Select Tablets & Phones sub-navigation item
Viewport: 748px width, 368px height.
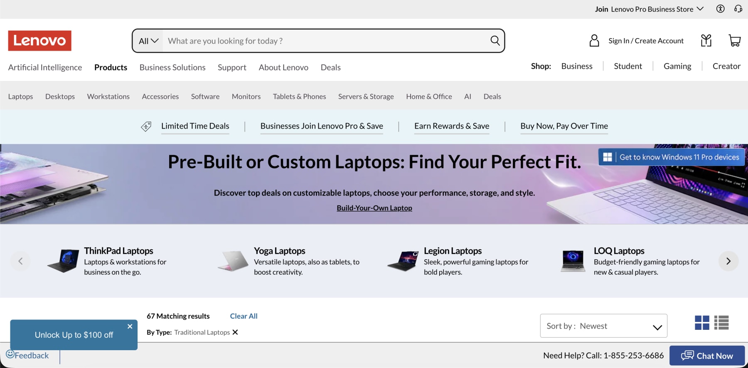[x=299, y=96]
